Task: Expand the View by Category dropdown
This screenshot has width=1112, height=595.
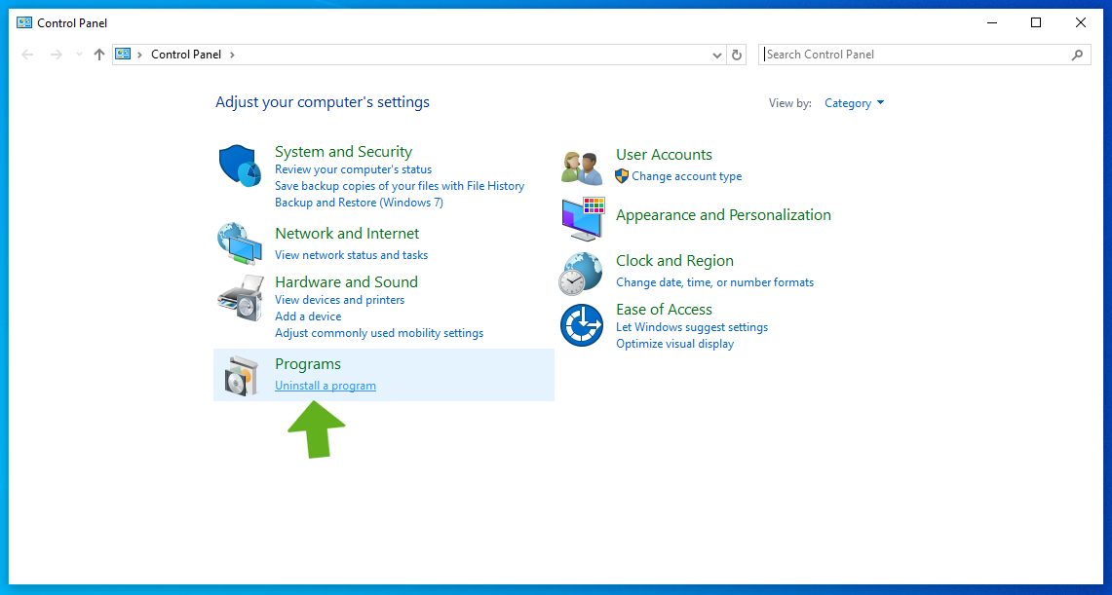Action: pos(854,103)
